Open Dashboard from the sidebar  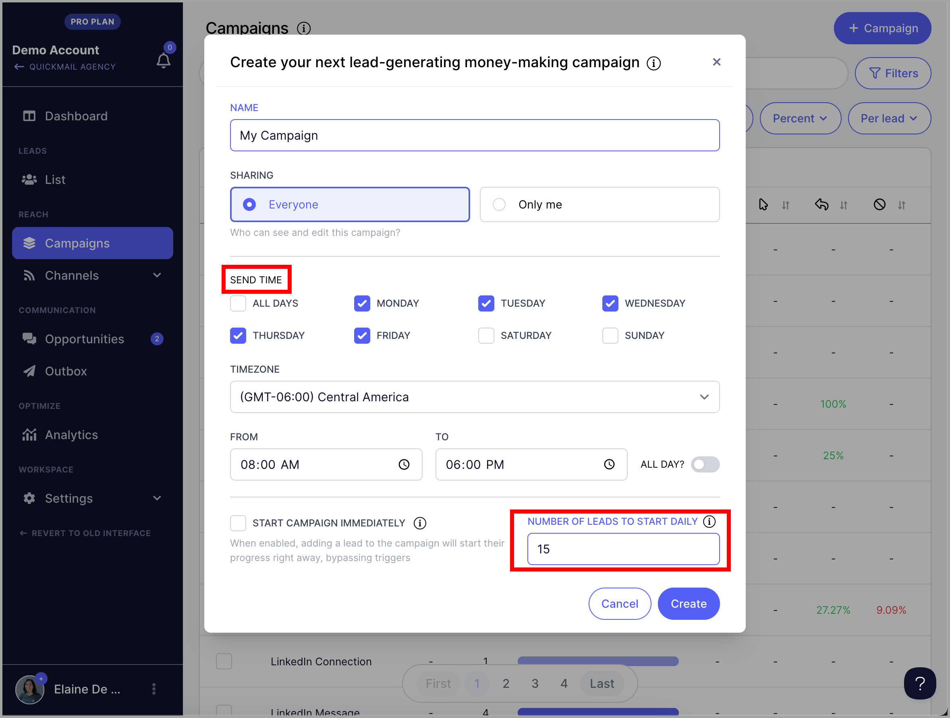point(92,116)
